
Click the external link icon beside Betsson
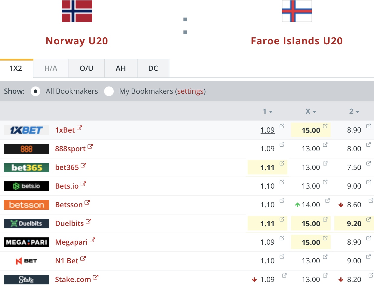87,203
